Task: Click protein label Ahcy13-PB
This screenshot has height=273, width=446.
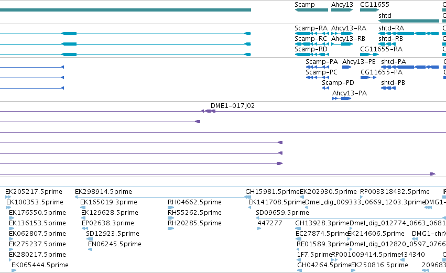Action: pos(358,62)
